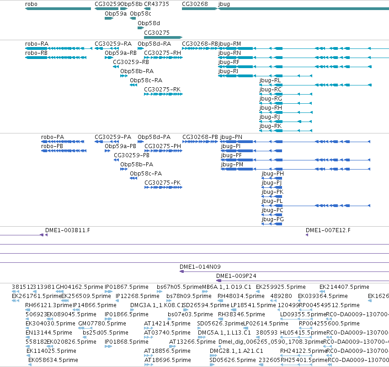Select the jbug-PC protein label
The image size is (389, 367).
tap(272, 210)
